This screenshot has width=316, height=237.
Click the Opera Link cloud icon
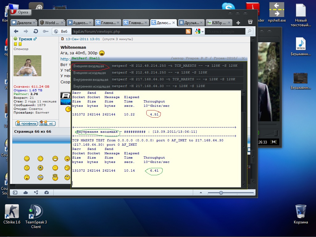26,193
